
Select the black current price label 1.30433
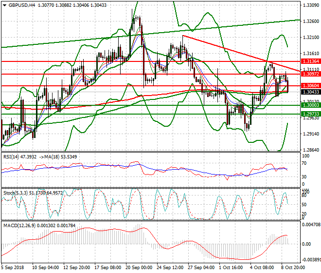tap(311, 92)
